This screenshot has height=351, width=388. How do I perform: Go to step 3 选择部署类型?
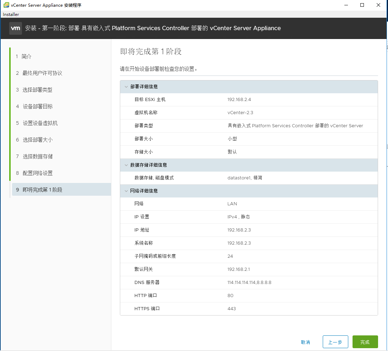pos(34,90)
